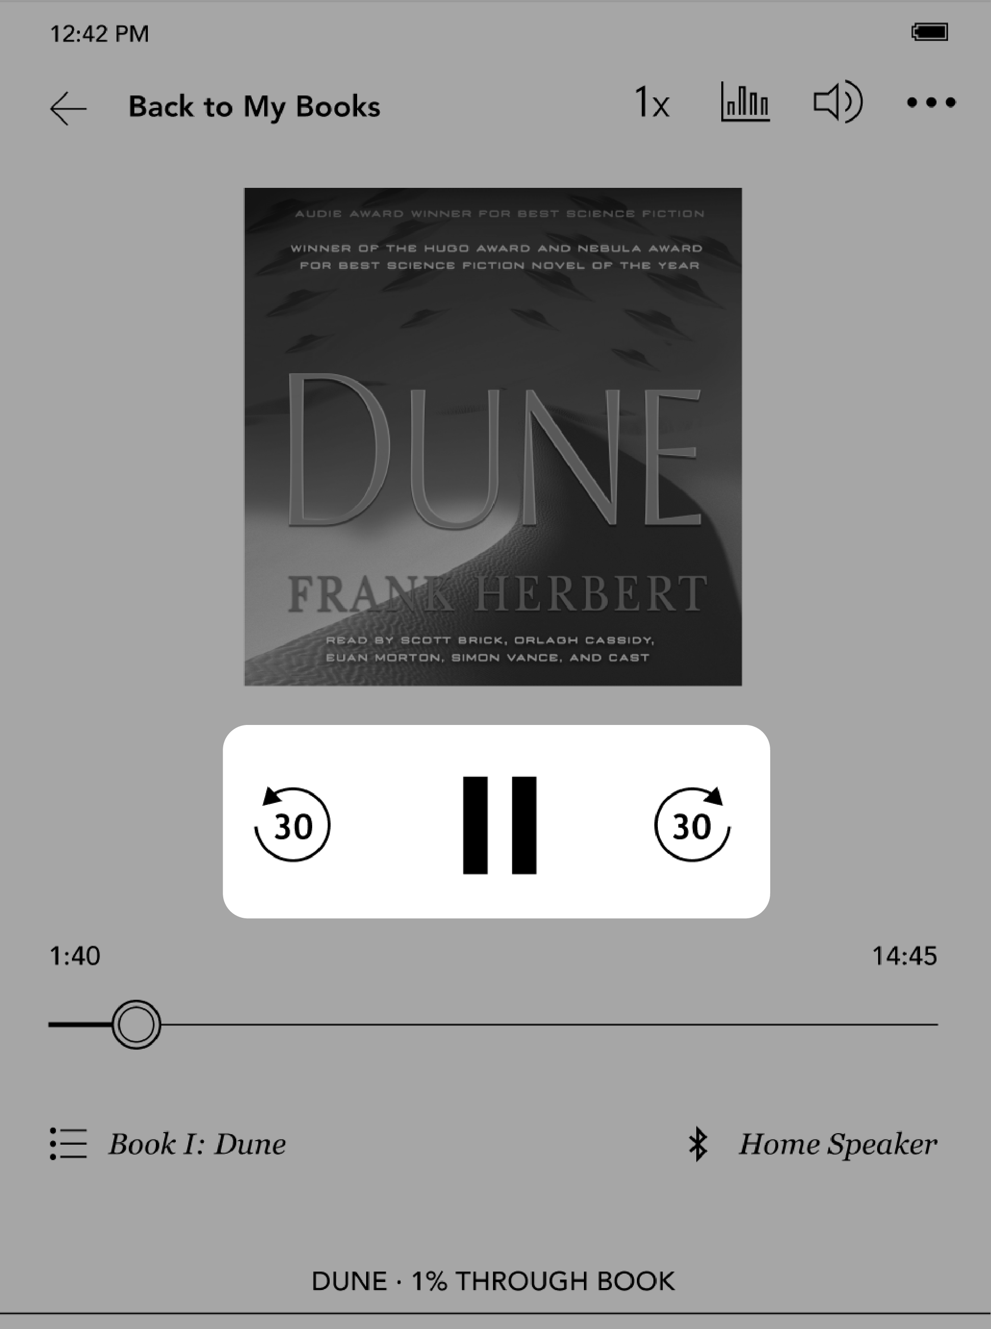Open listening stats bar chart icon

[x=745, y=104]
